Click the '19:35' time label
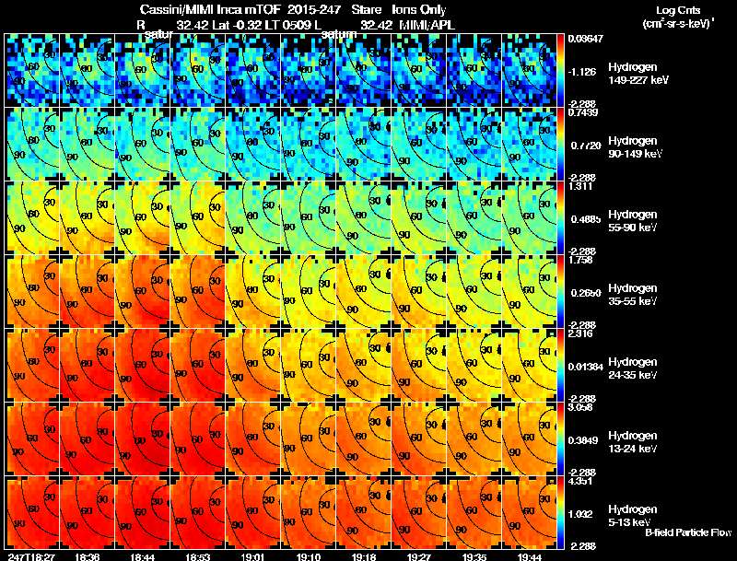 (x=474, y=557)
